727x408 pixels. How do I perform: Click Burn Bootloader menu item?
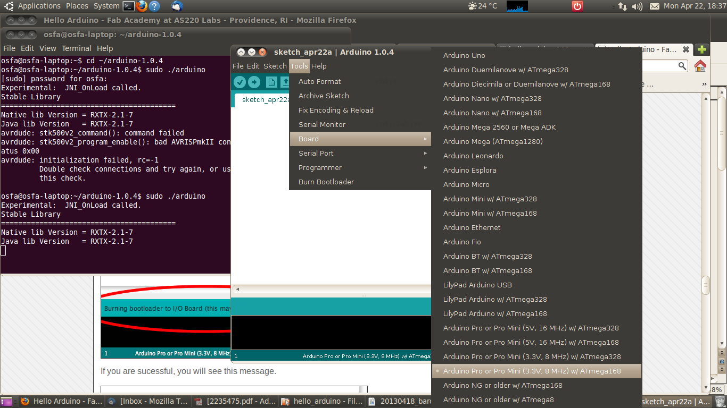click(360, 182)
